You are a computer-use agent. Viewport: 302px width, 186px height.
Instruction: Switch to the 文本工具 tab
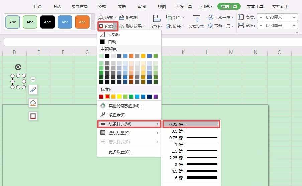coord(255,7)
